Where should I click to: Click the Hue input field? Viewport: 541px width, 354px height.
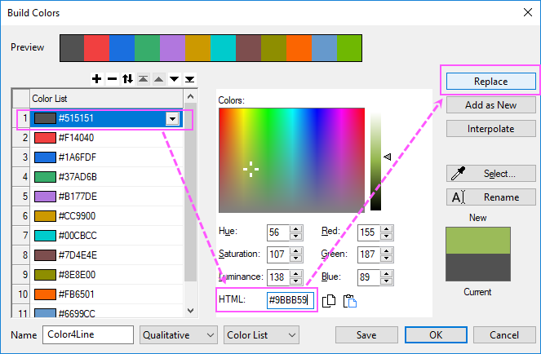click(278, 232)
